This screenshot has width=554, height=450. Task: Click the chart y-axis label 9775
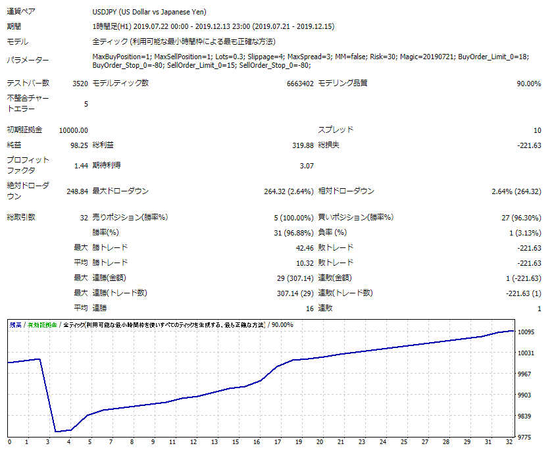click(524, 438)
